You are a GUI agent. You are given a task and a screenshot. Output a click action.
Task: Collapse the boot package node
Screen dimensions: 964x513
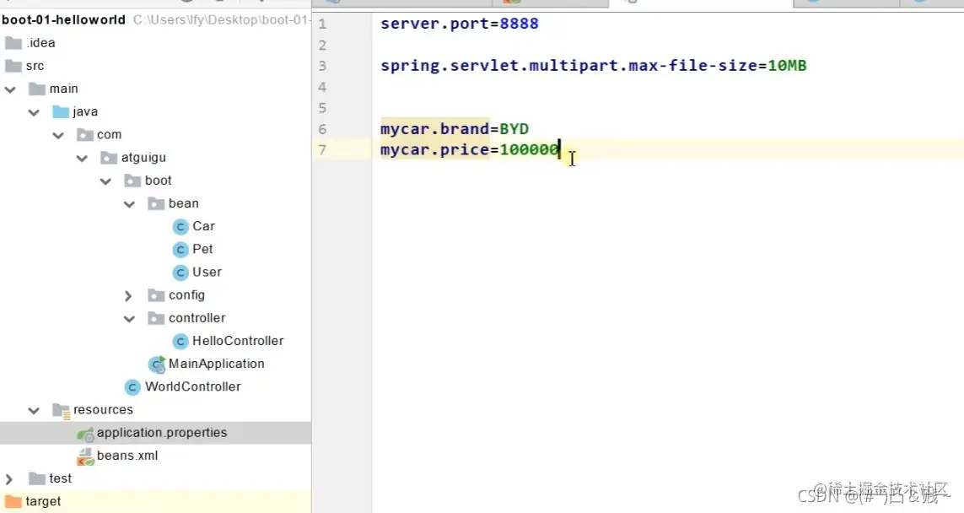105,181
